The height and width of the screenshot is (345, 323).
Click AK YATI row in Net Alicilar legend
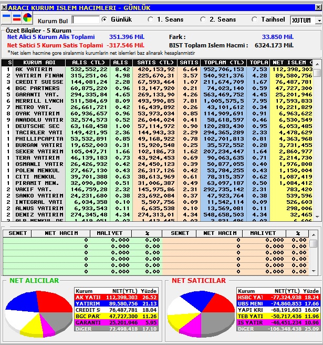[116, 298]
